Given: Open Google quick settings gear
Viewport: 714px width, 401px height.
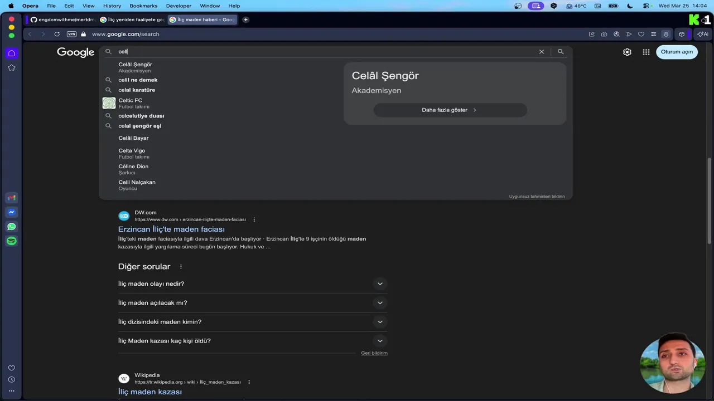Looking at the screenshot, I should [627, 52].
